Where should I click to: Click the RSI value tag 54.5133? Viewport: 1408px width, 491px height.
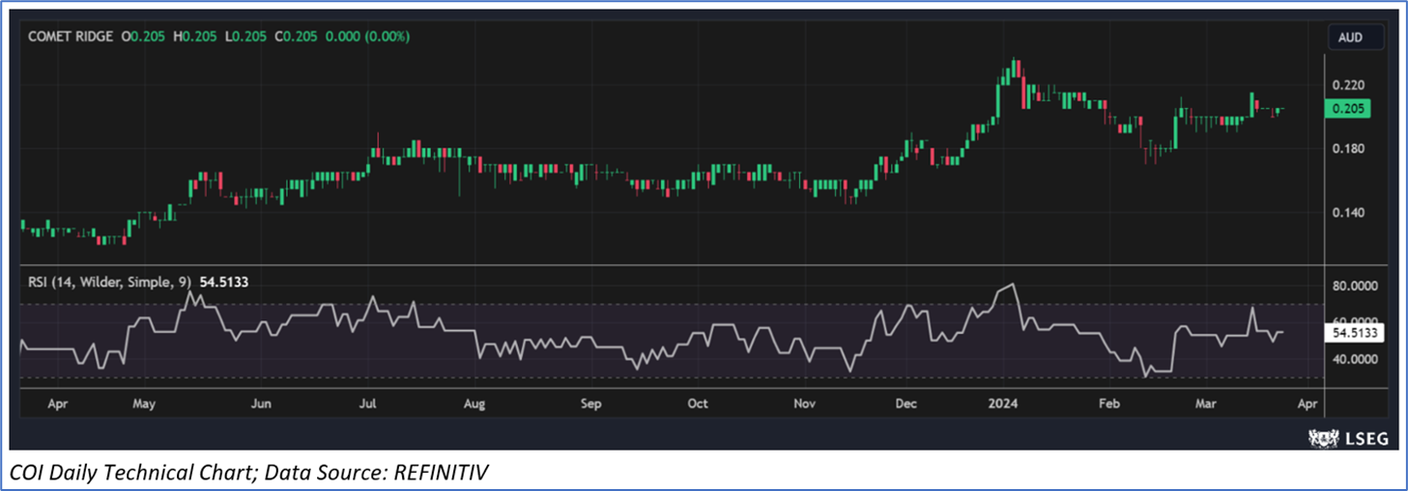[1353, 333]
